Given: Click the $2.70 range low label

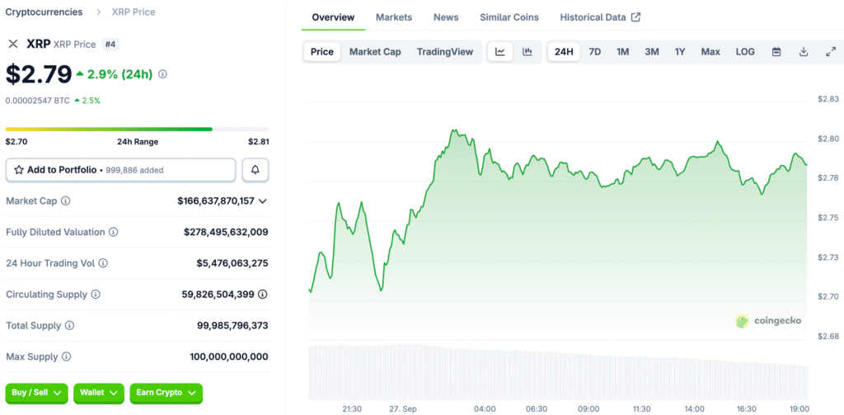Looking at the screenshot, I should [16, 142].
